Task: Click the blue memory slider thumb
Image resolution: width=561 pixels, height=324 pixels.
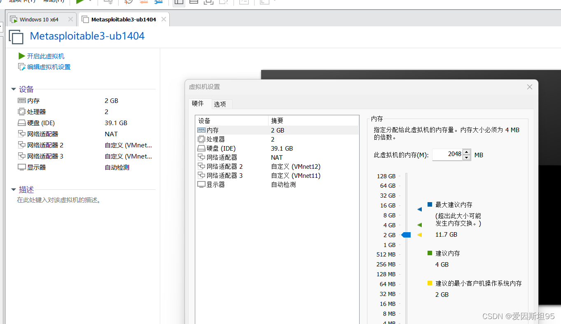Action: click(x=406, y=235)
